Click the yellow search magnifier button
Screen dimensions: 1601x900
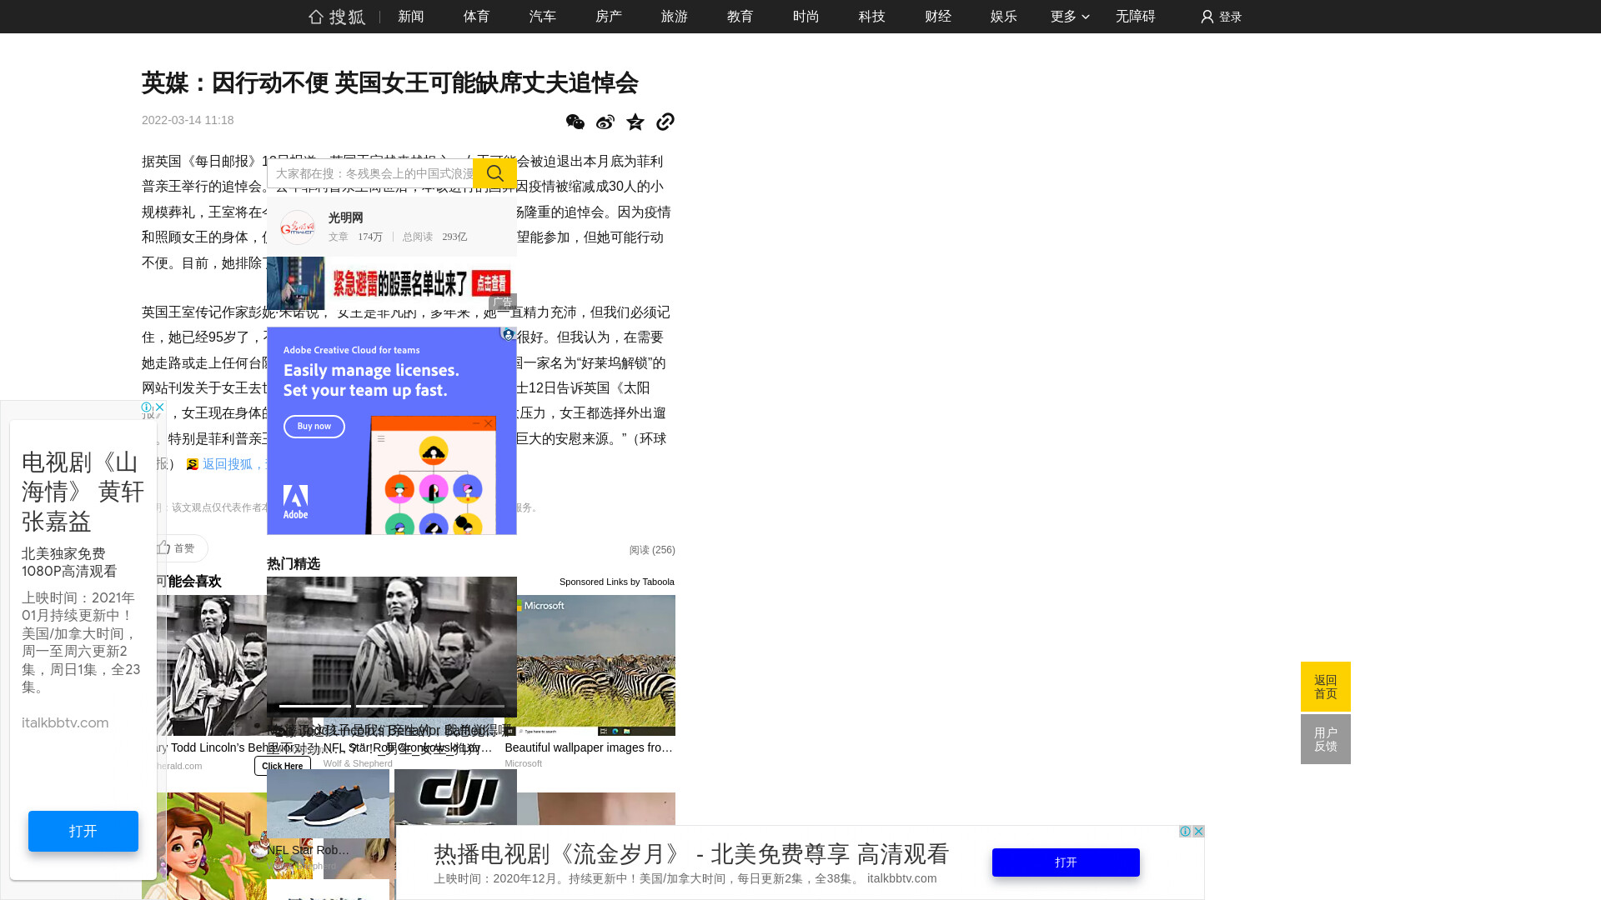click(494, 173)
